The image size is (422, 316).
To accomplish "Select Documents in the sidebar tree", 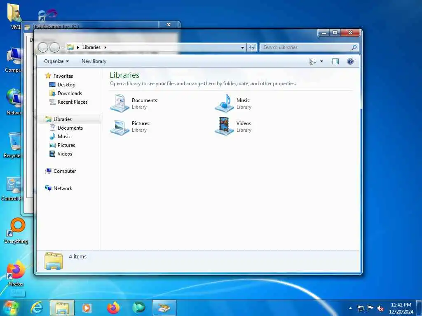I will point(66,128).
